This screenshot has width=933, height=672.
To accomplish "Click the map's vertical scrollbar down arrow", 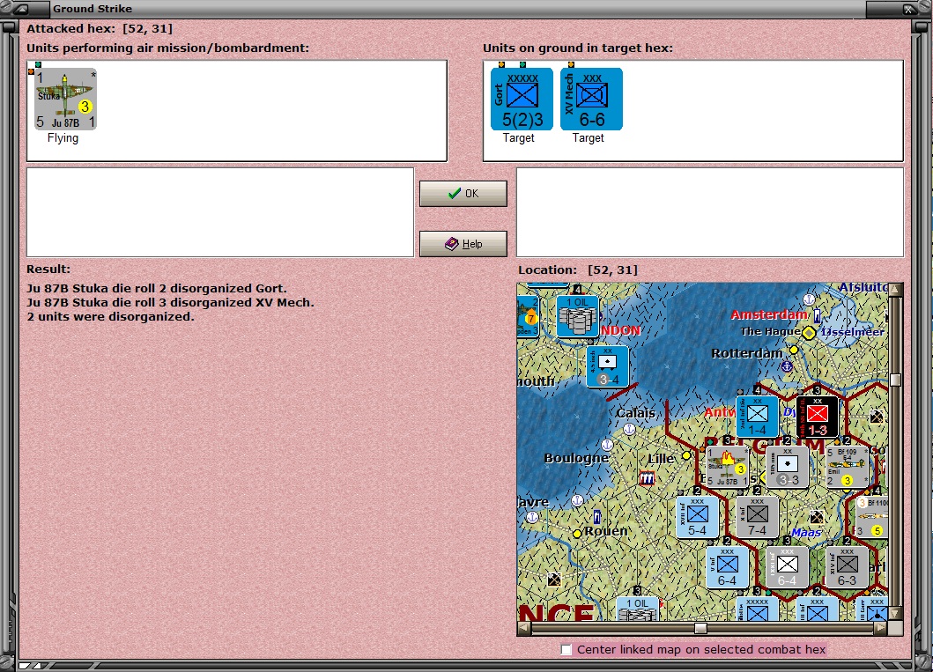I will [895, 614].
